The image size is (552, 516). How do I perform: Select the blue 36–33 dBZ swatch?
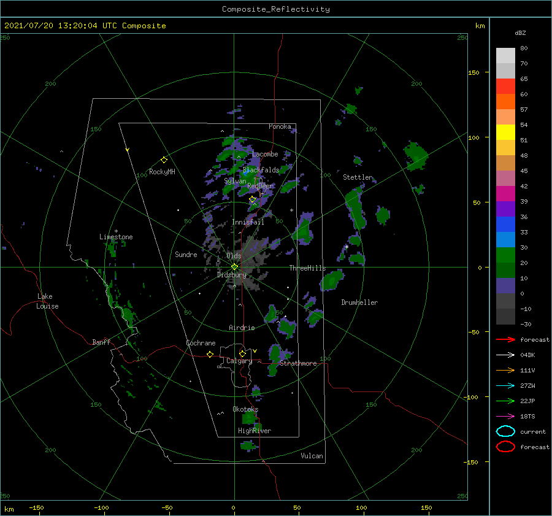[505, 225]
